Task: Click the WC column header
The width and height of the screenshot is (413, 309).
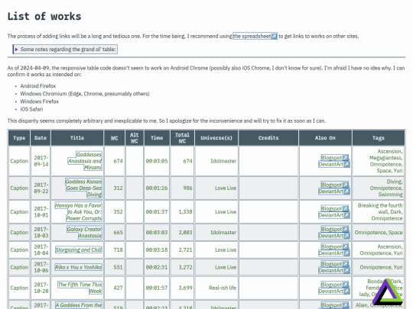Action: pos(114,137)
